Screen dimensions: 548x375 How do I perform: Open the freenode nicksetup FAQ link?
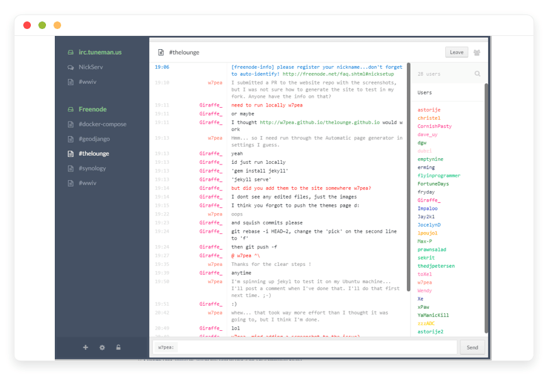point(338,74)
